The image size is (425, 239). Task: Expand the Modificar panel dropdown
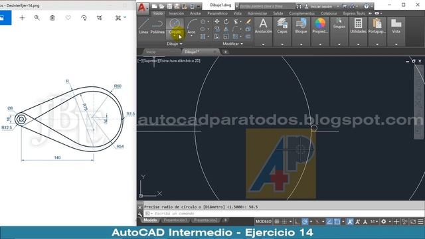pos(232,44)
